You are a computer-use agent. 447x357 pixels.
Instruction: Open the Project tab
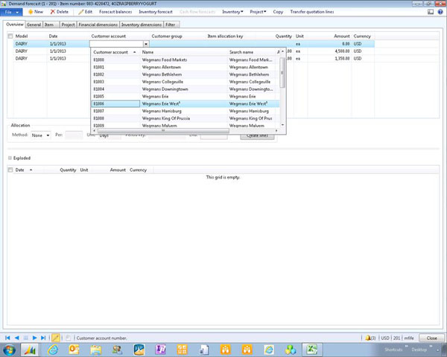(68, 25)
